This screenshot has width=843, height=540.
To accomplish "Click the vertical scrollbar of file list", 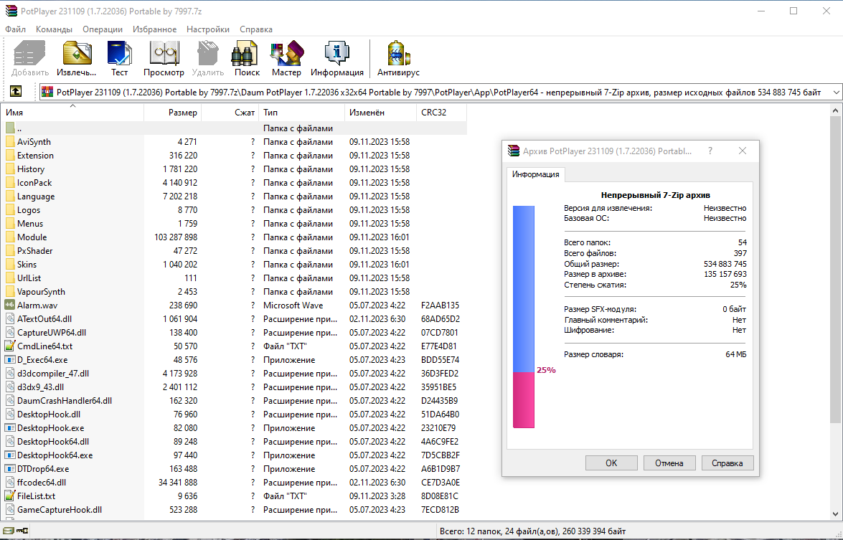I will click(836, 269).
